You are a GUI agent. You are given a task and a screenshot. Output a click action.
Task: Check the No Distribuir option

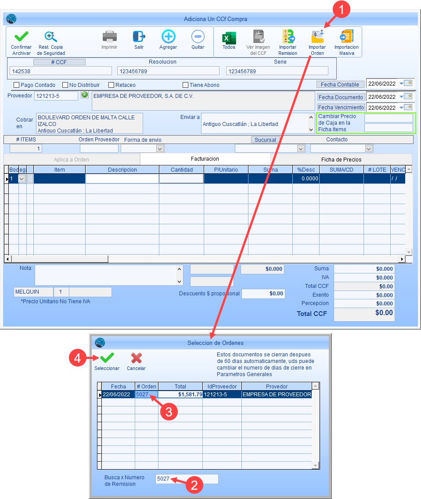click(x=65, y=85)
